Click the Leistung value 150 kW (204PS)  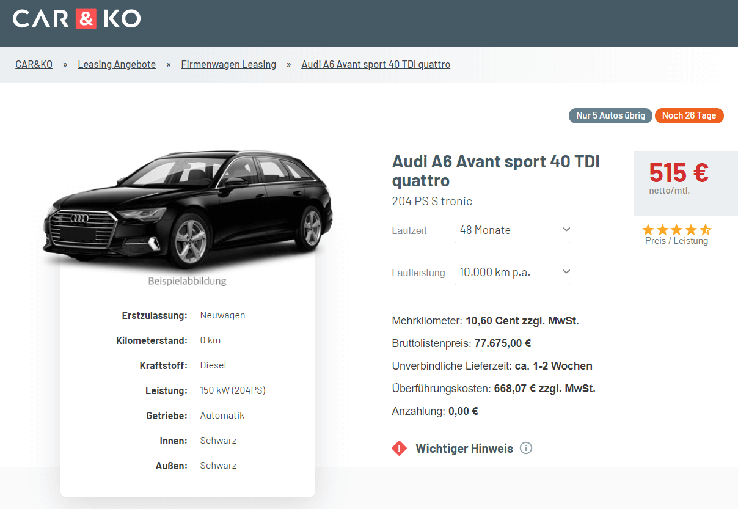[233, 390]
